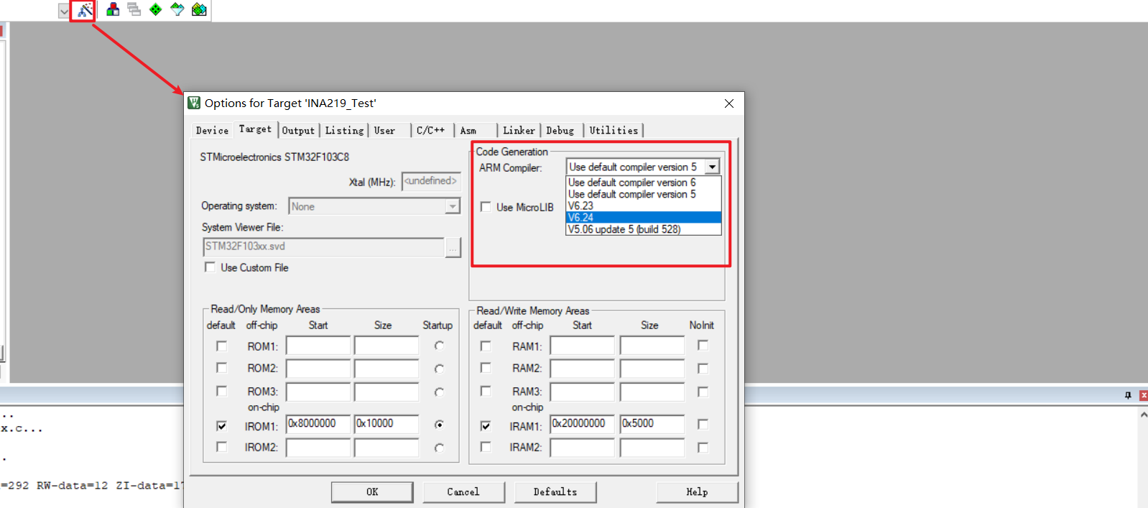The height and width of the screenshot is (508, 1148).
Task: Uncheck the IROM1 default checkbox
Action: pos(221,426)
